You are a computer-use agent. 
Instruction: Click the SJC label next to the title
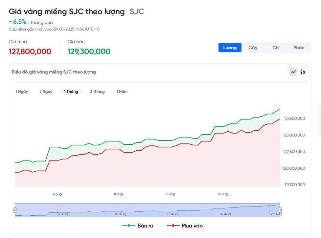click(x=138, y=11)
